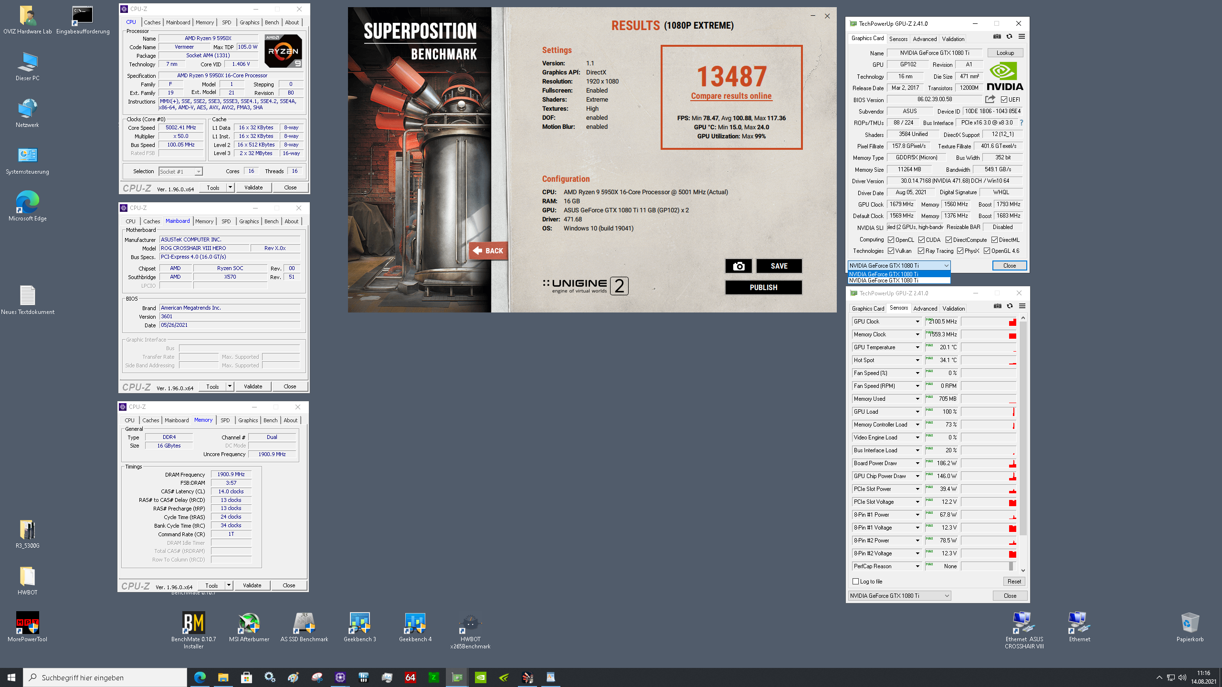Click the Bus Interface question mark icon

1022,123
